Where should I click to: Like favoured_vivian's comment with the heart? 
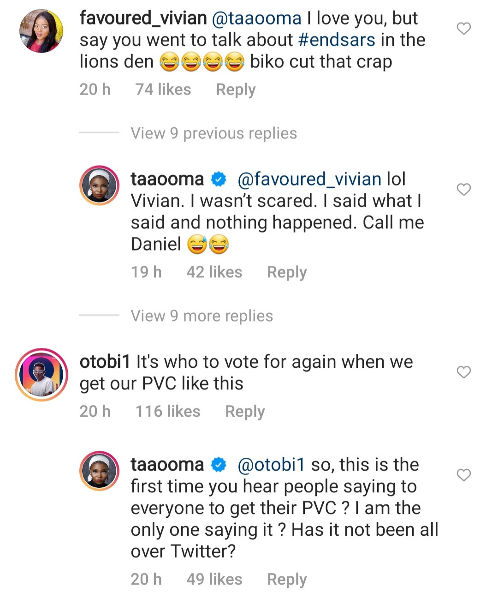(x=463, y=29)
